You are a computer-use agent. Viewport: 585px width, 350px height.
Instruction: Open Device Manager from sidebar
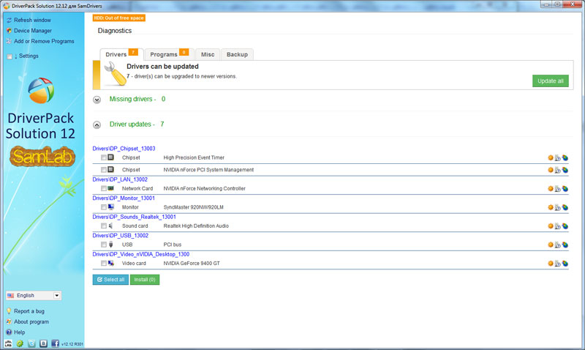pyautogui.click(x=33, y=31)
